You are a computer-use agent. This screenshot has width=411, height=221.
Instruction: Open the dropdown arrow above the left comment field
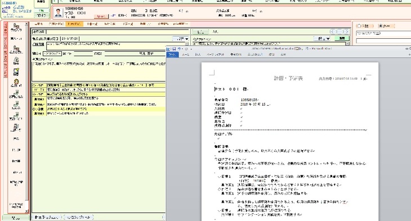coord(186,39)
